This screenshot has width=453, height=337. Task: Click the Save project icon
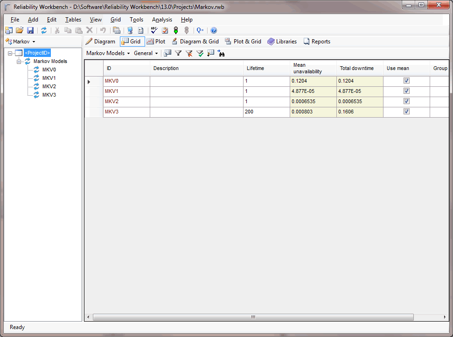(30, 30)
